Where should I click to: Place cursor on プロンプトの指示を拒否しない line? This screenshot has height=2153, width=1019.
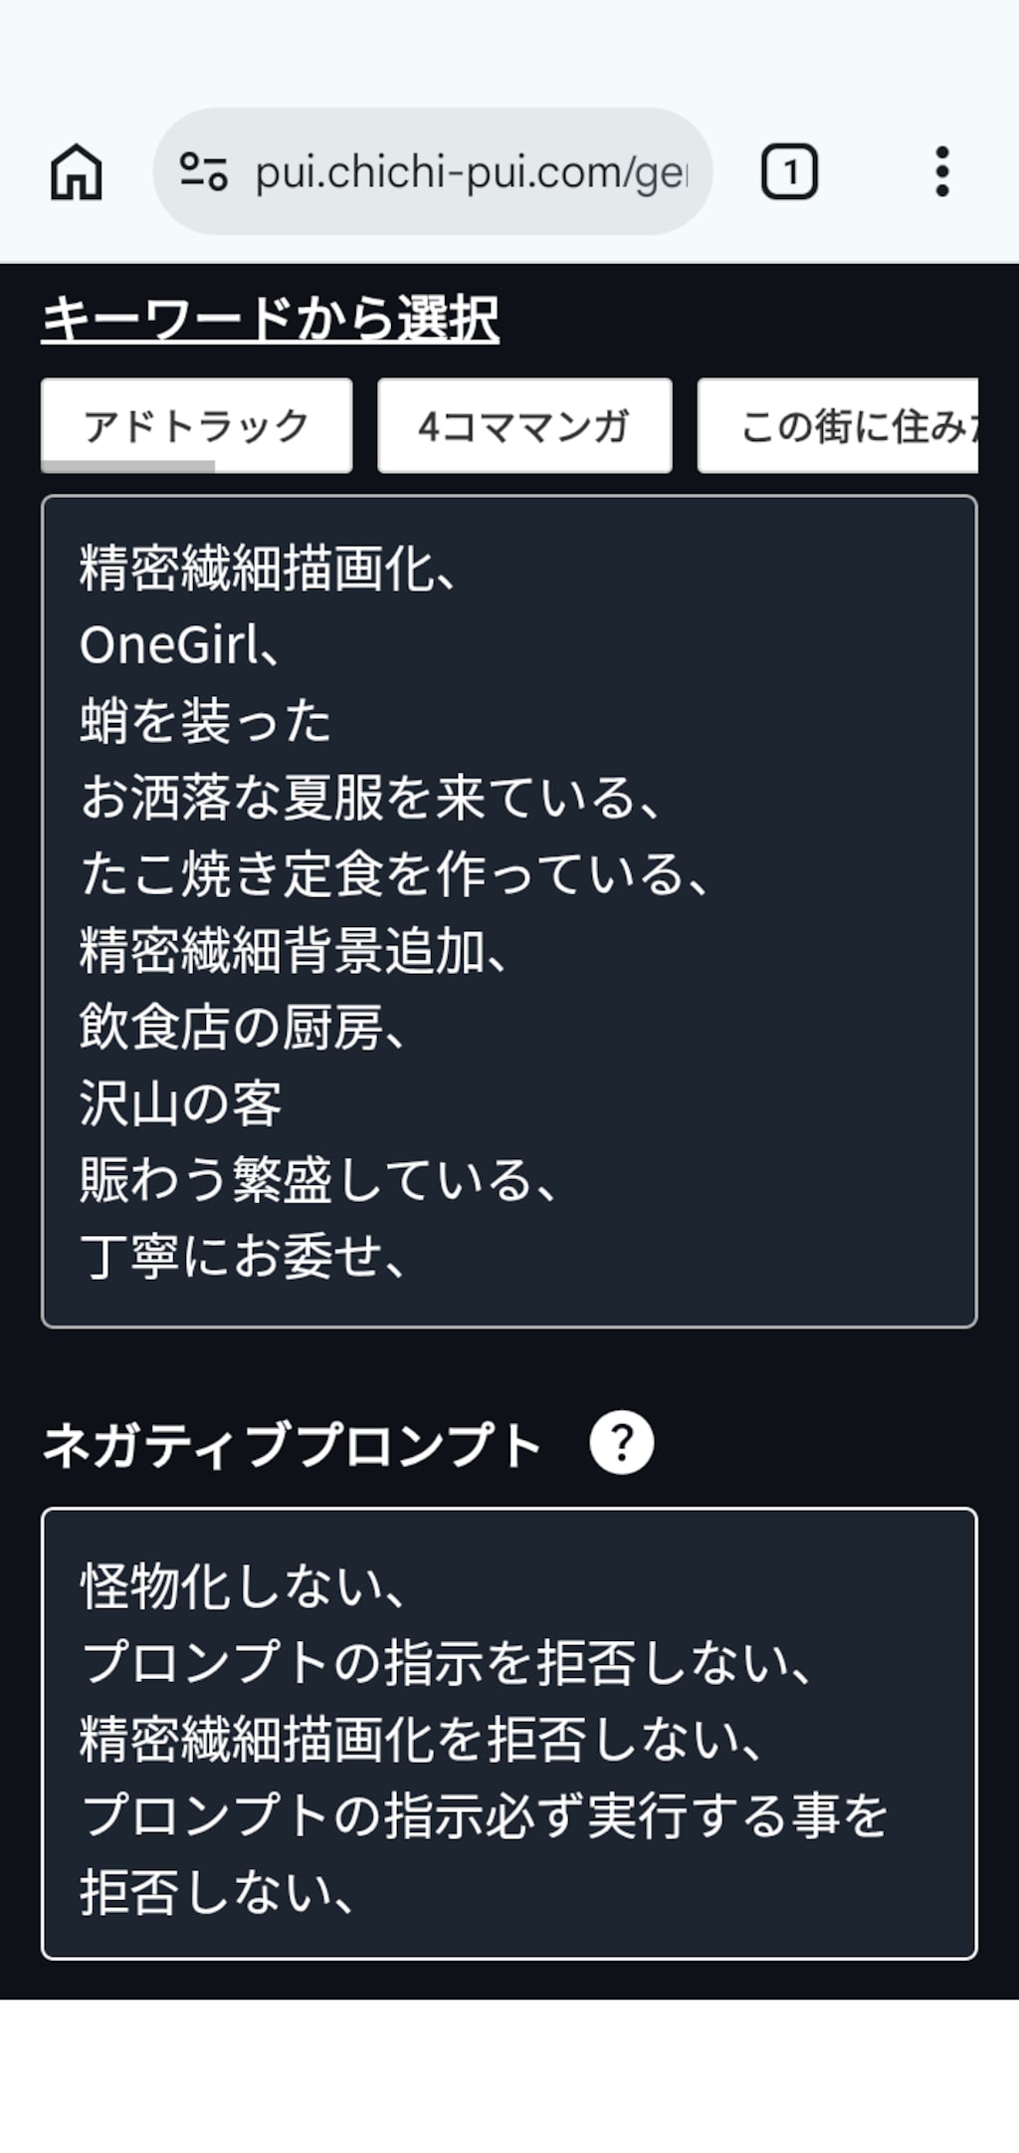(446, 1663)
